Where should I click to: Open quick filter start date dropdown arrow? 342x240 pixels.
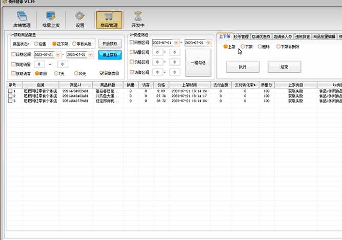pos(176,43)
